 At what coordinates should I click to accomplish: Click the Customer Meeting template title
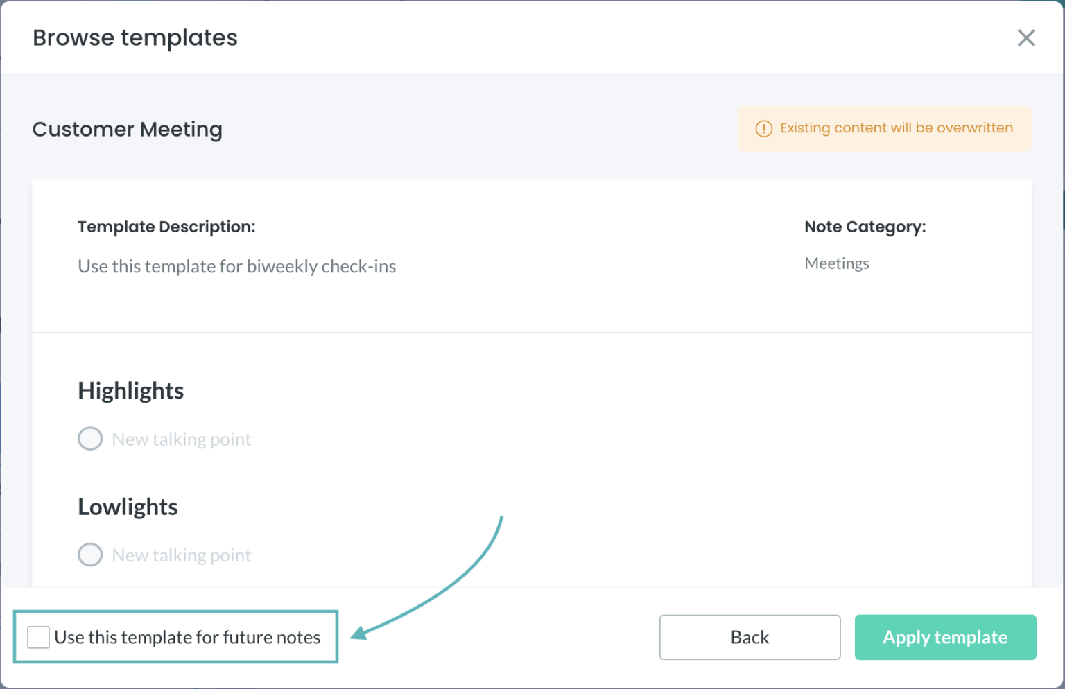point(128,130)
